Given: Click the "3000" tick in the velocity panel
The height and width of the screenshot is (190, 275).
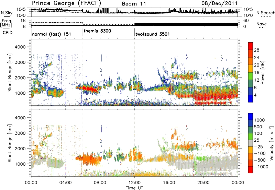Looking at the screenshot, I should coord(20,133).
